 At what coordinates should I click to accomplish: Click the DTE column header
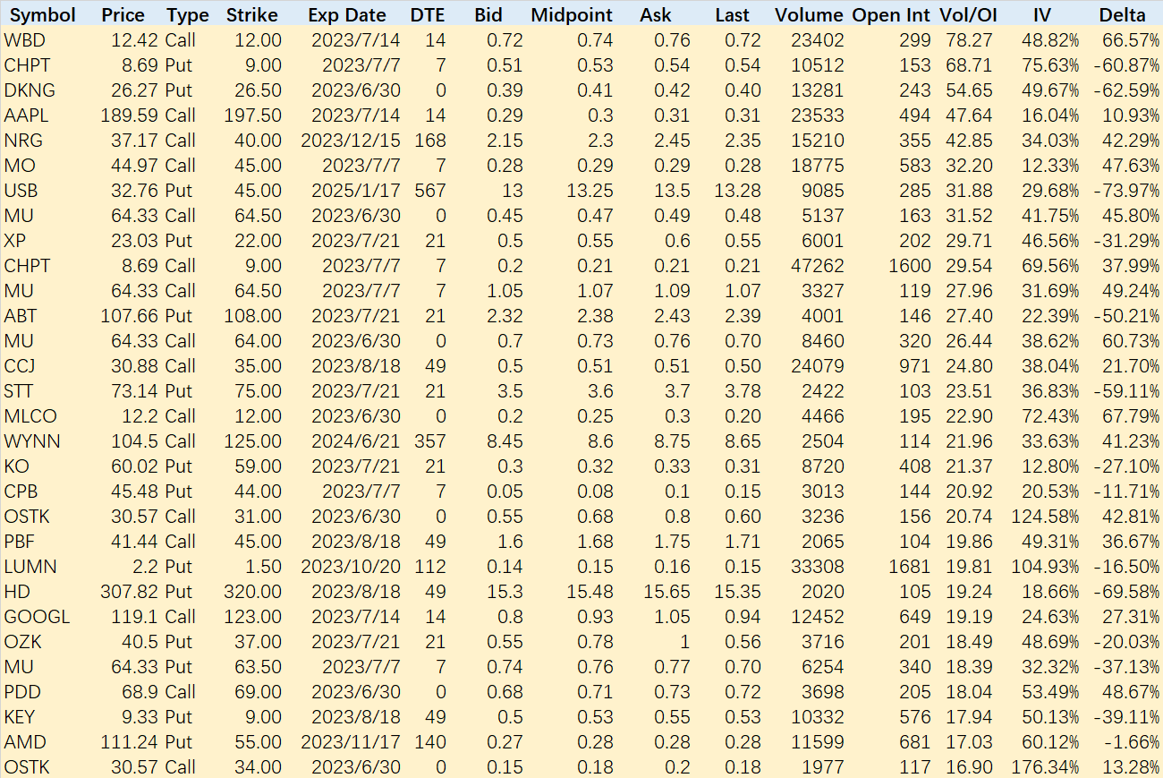coord(428,15)
